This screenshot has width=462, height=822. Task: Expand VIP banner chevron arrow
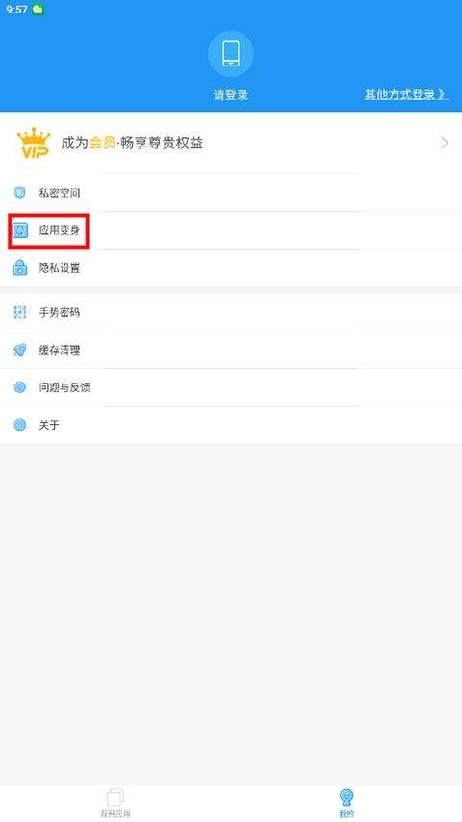coord(444,143)
